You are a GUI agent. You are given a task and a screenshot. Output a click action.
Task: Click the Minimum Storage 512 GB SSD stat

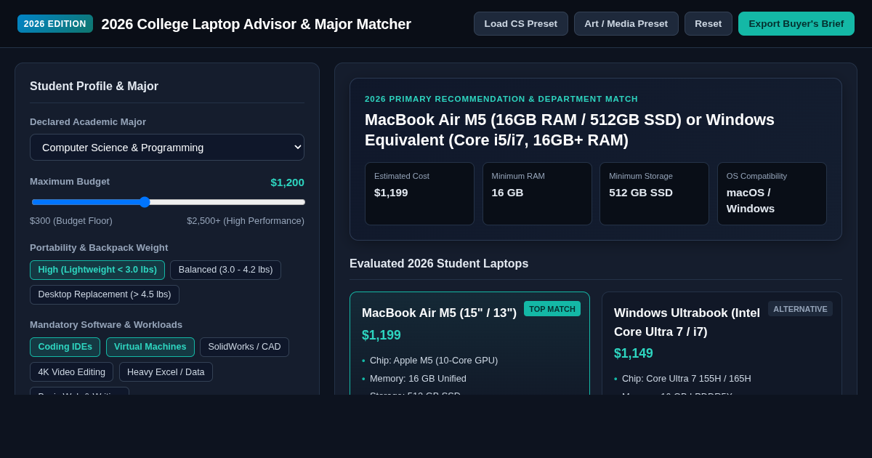[x=654, y=193]
